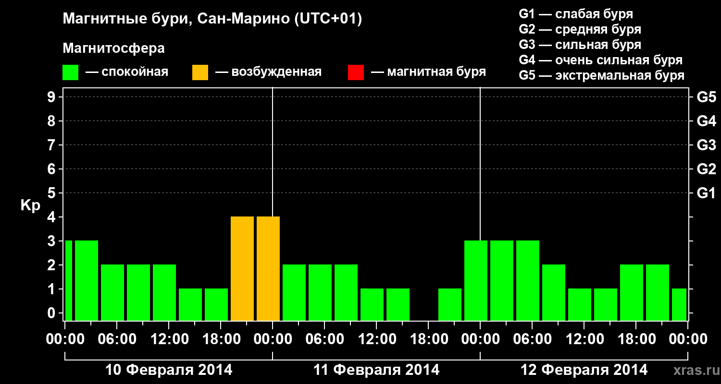Click the narrow green Kp 1 bar ending 12 Февраля
Image resolution: width=721 pixels, height=384 pixels.
679,304
